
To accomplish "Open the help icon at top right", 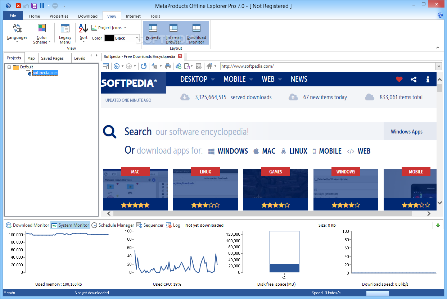I will click(440, 15).
